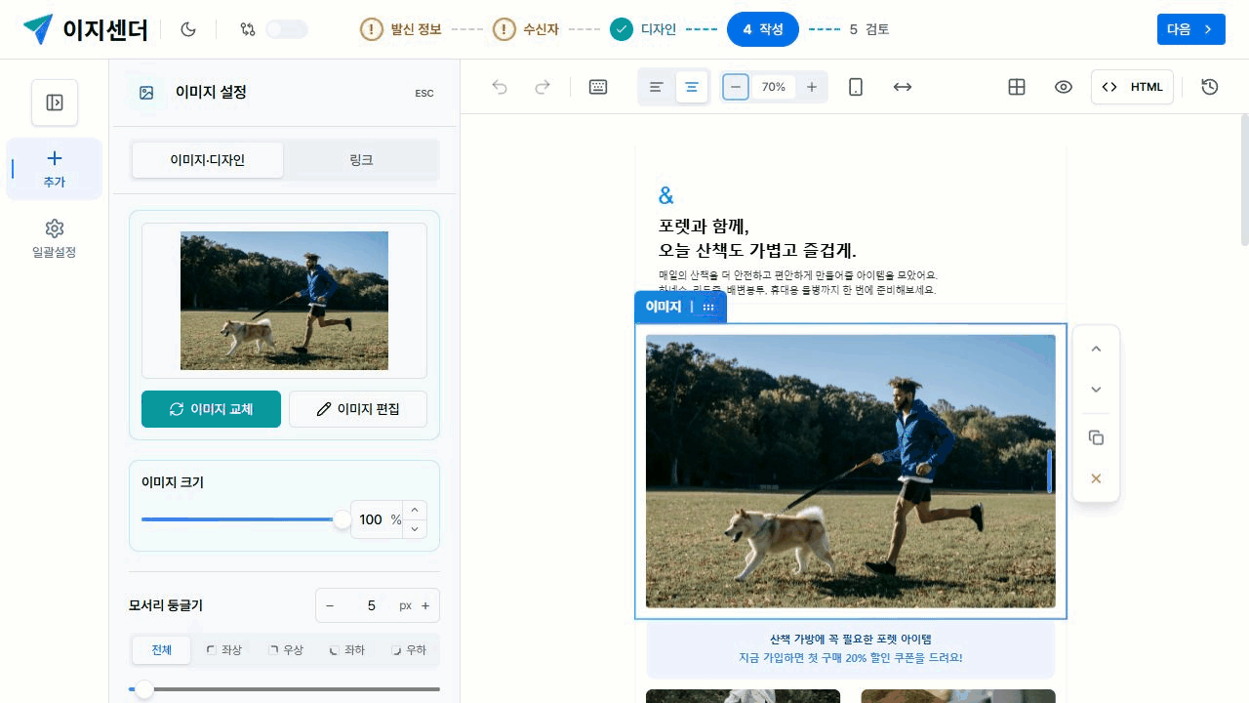Click the horizontal width arrows icon

click(903, 87)
